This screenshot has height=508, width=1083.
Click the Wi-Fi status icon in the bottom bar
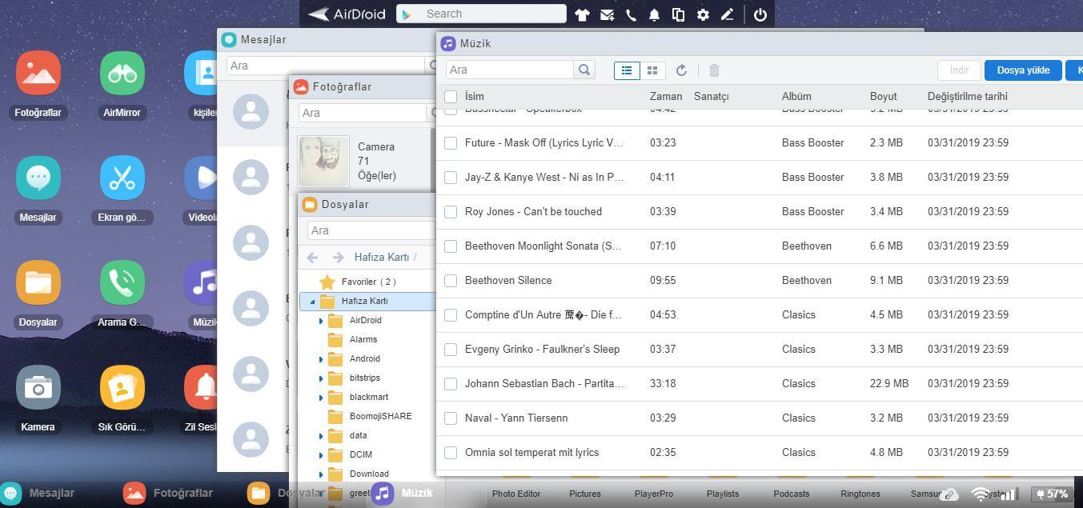point(981,494)
